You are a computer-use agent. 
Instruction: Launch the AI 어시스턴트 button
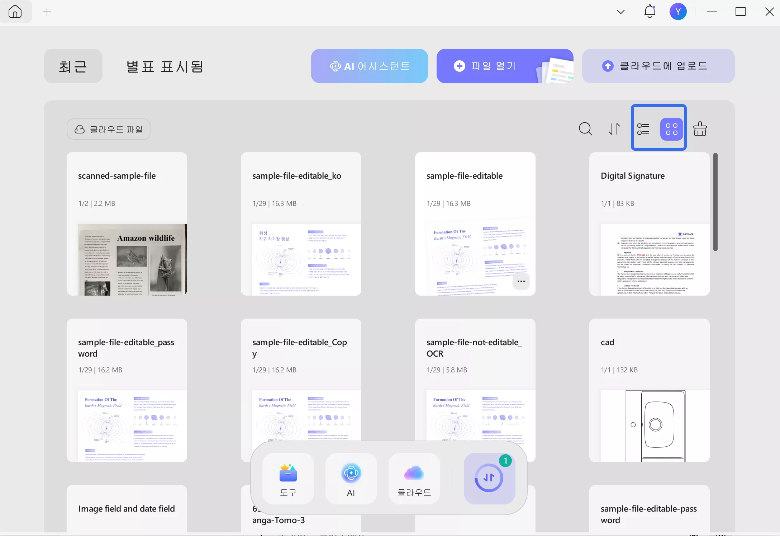pyautogui.click(x=370, y=66)
